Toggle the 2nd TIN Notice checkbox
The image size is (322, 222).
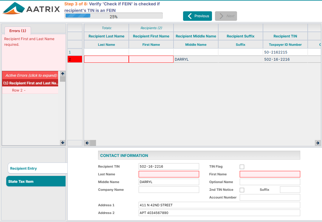pos(242,190)
